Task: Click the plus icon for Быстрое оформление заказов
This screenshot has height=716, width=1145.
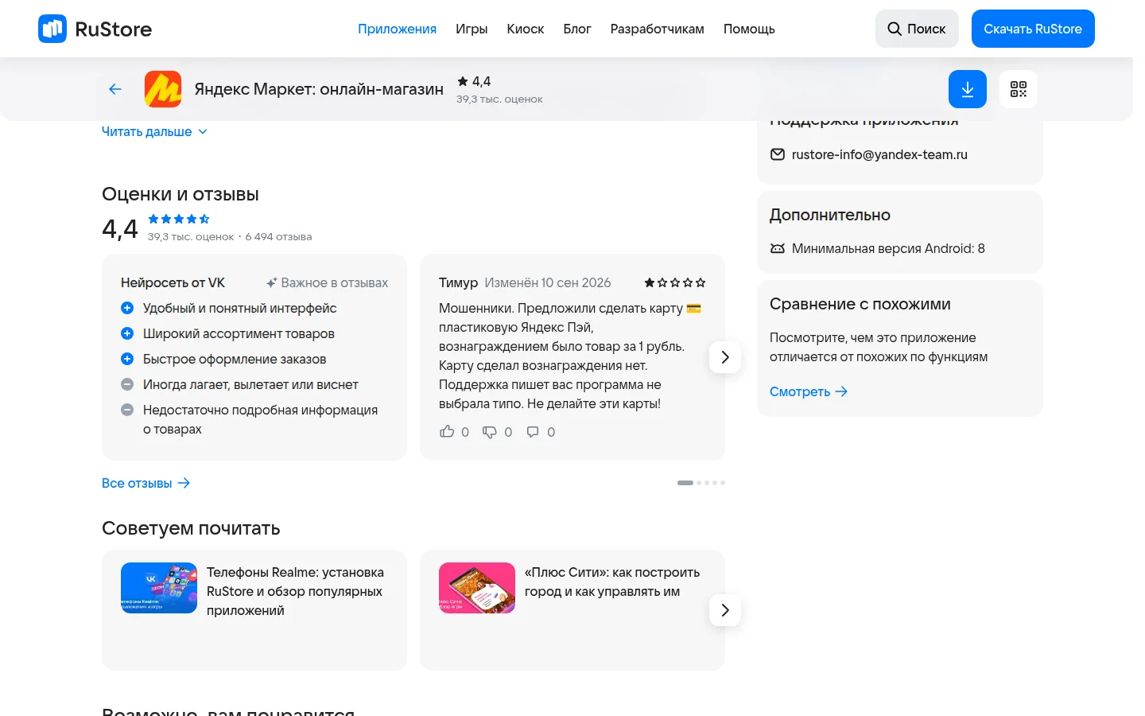Action: (127, 359)
